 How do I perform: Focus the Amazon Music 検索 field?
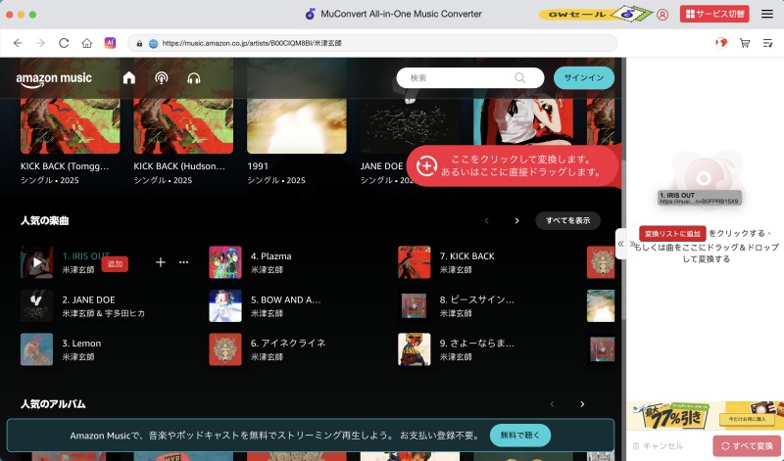pyautogui.click(x=470, y=78)
